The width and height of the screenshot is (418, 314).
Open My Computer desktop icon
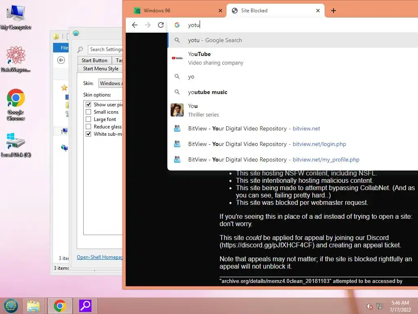[x=16, y=17]
